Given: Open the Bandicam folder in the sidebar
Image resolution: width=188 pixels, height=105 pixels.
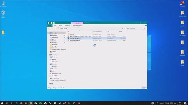Looking at the screenshot, I should [x=55, y=45].
